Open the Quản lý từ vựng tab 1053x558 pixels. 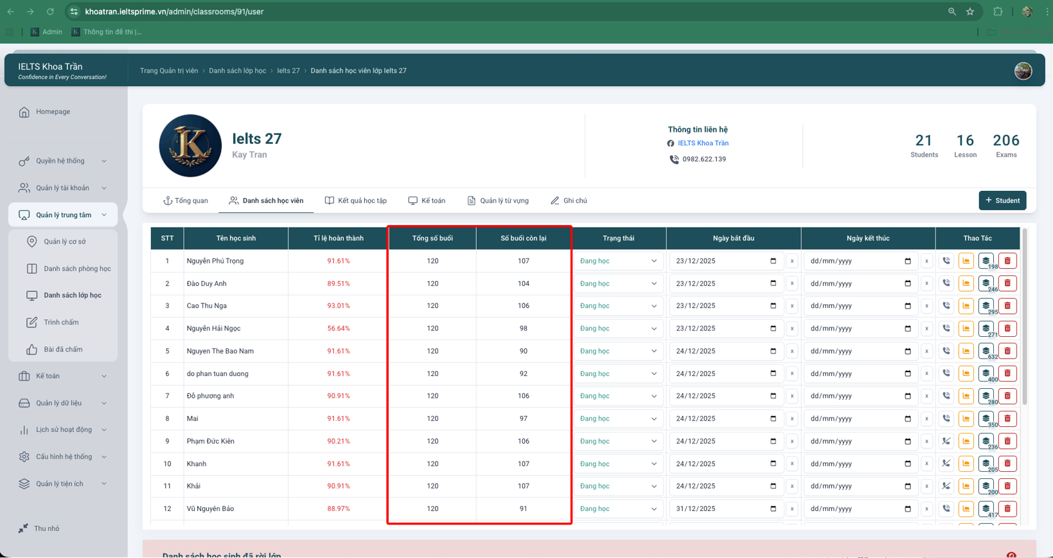point(498,201)
